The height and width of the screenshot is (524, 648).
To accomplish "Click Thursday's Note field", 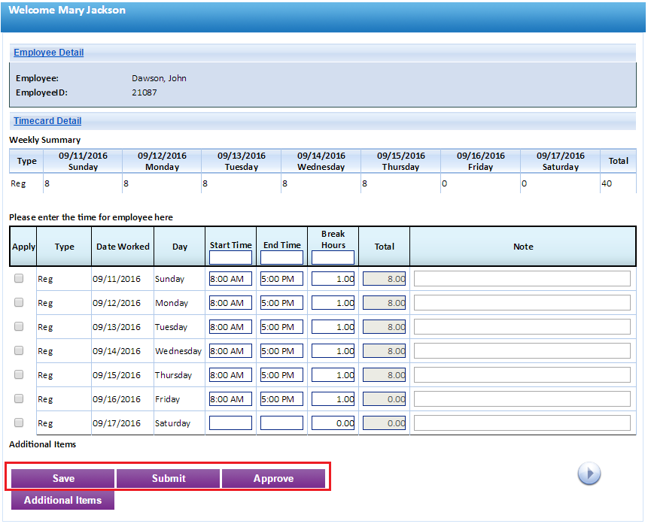I will pos(522,375).
